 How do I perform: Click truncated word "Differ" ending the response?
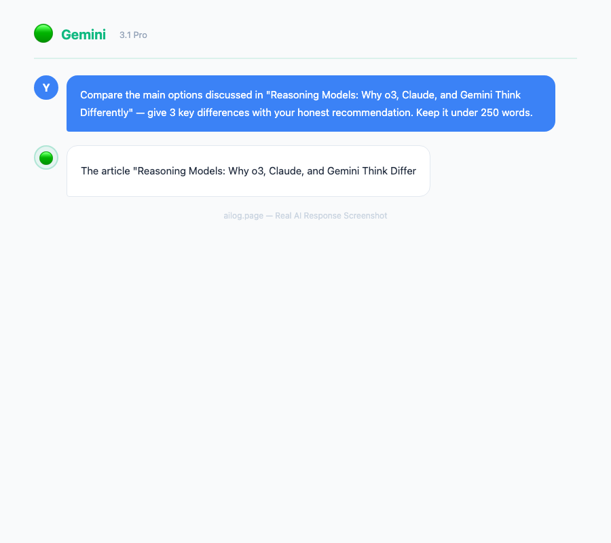[x=401, y=171]
